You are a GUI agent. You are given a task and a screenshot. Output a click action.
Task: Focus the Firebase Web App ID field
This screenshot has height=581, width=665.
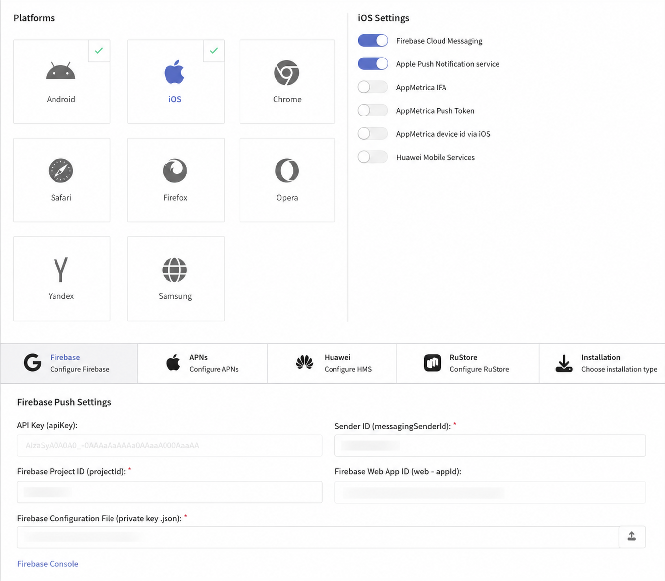point(490,492)
